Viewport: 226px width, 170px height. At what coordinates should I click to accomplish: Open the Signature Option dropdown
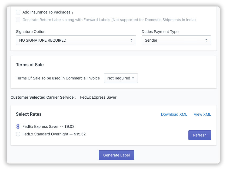tap(76, 40)
